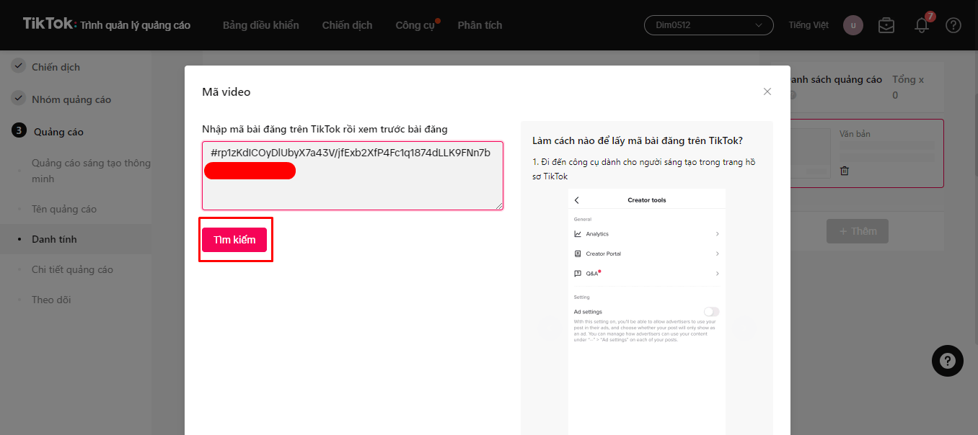Click the trash delete icon under Văn bản
Image resolution: width=978 pixels, height=435 pixels.
point(845,171)
